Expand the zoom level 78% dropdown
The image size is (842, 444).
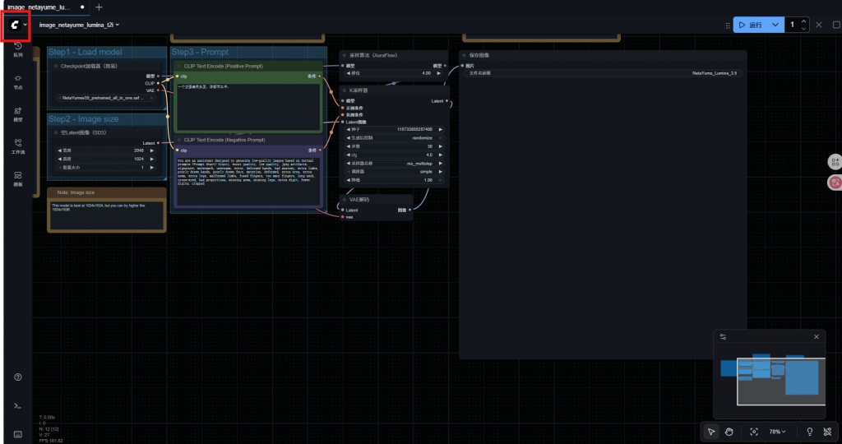(x=777, y=432)
